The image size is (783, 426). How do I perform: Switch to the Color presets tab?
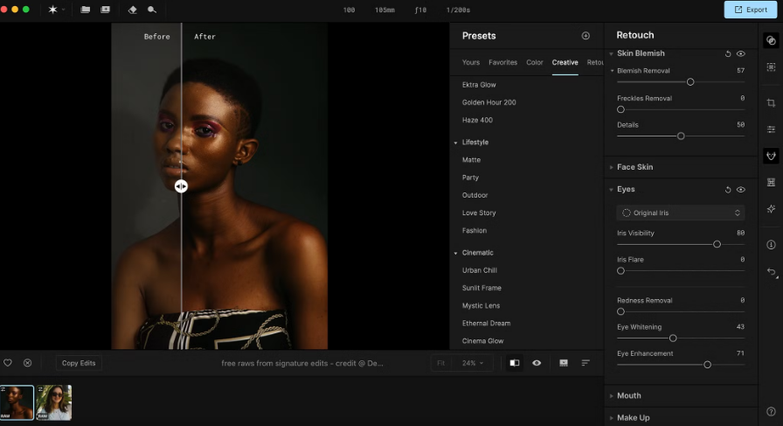point(534,62)
